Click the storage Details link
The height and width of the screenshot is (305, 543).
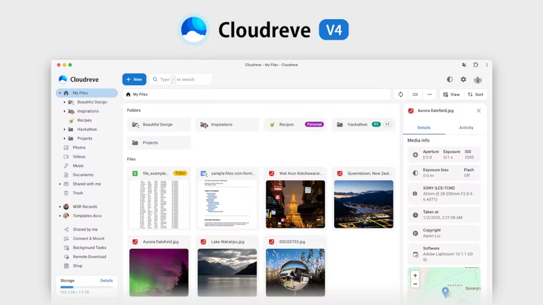106,280
